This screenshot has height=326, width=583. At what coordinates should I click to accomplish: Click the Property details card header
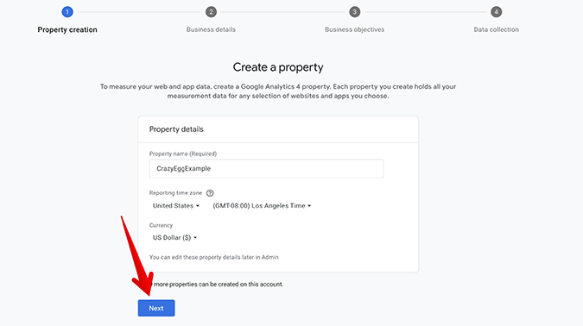278,129
